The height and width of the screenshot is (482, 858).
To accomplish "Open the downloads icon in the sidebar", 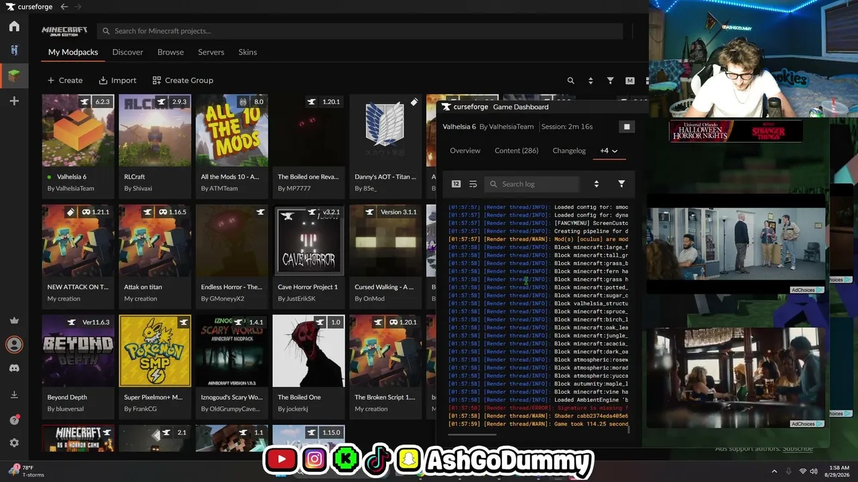I will coord(14,395).
